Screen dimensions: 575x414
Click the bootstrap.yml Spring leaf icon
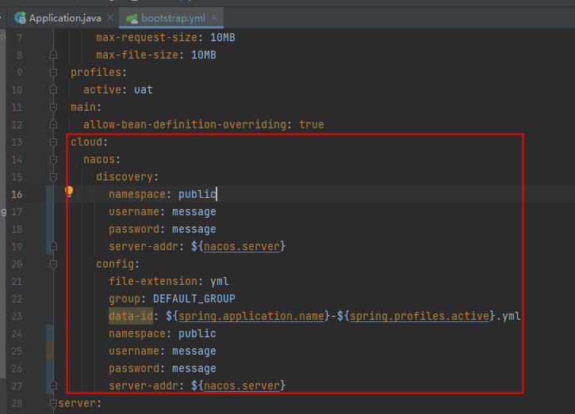coord(132,17)
